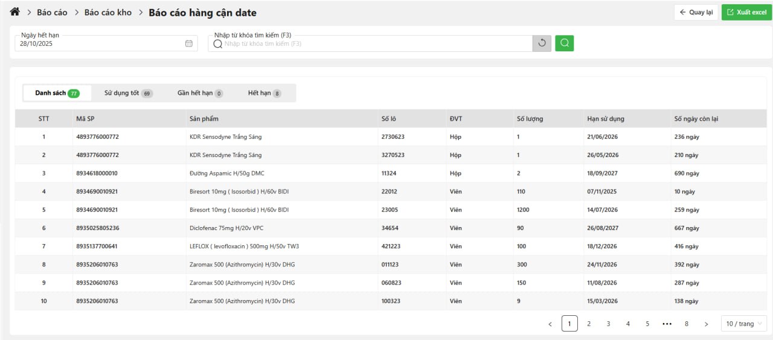The width and height of the screenshot is (773, 340).
Task: Click the Ngày hết hạn date field
Action: click(x=100, y=43)
